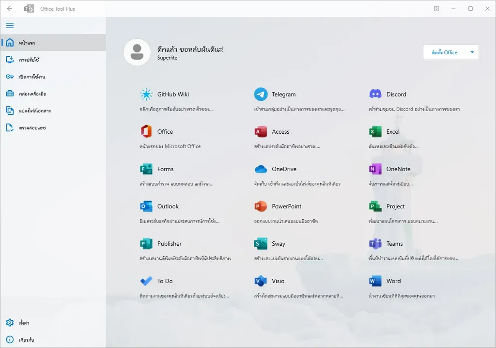Image resolution: width=496 pixels, height=348 pixels.
Task: Click the Excel link title
Action: point(393,132)
